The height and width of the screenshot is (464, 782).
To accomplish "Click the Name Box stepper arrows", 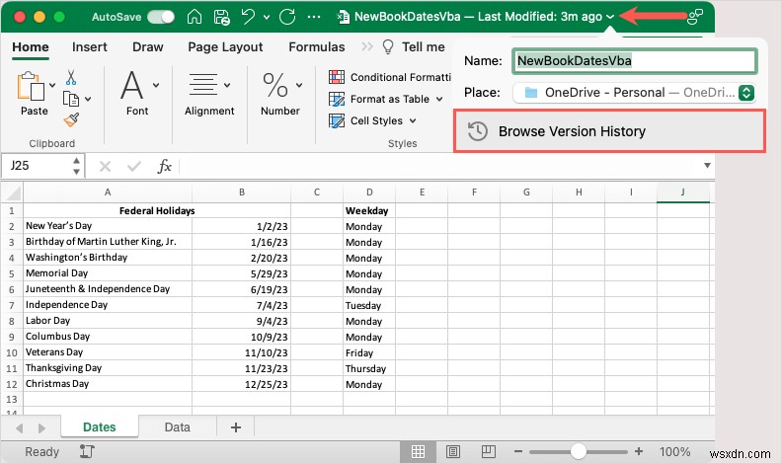I will [x=76, y=166].
